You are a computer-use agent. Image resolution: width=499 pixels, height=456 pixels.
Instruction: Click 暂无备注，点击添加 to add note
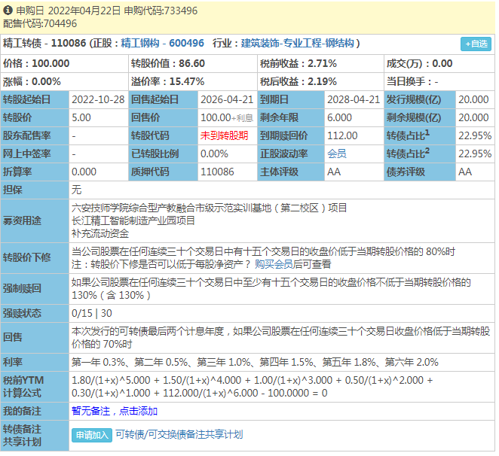tap(115, 411)
